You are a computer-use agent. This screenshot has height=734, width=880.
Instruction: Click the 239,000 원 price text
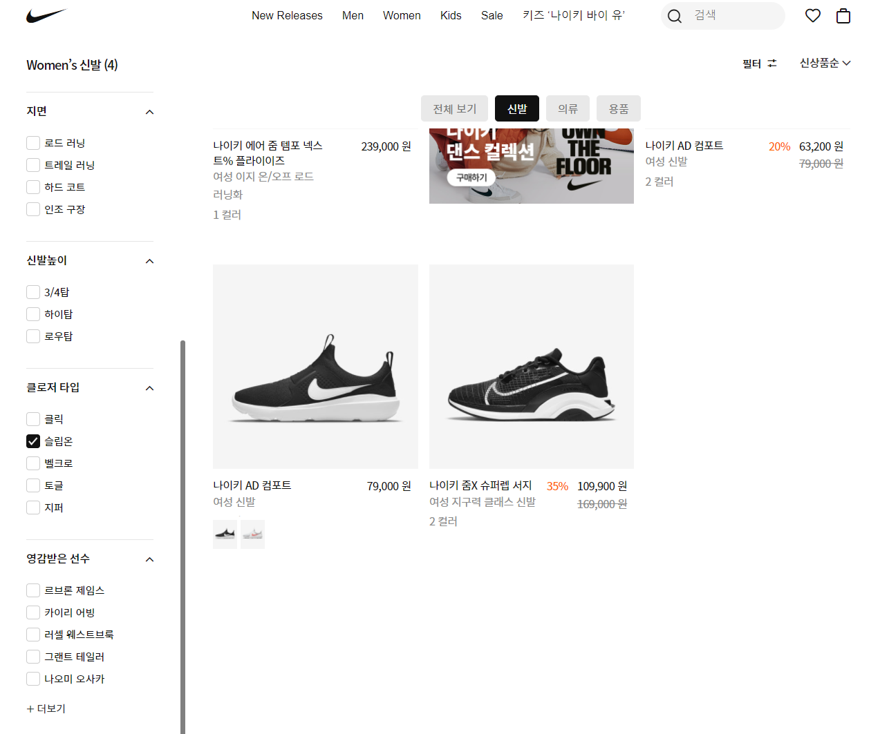coord(386,146)
